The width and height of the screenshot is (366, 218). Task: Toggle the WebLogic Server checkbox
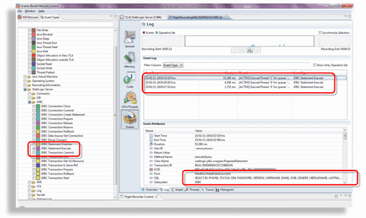tap(25, 89)
